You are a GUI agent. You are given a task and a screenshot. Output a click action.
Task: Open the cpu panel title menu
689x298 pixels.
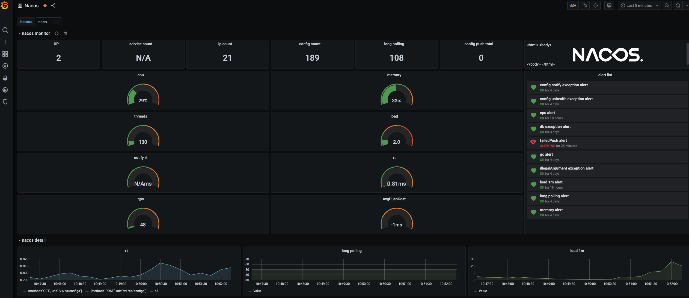141,75
